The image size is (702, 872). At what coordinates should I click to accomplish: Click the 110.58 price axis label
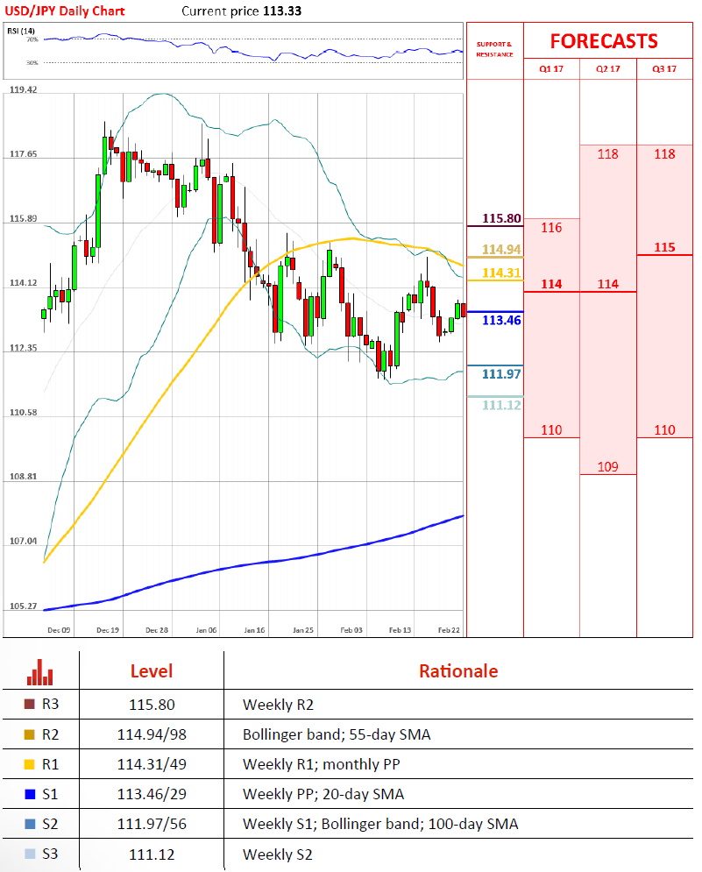[x=24, y=413]
